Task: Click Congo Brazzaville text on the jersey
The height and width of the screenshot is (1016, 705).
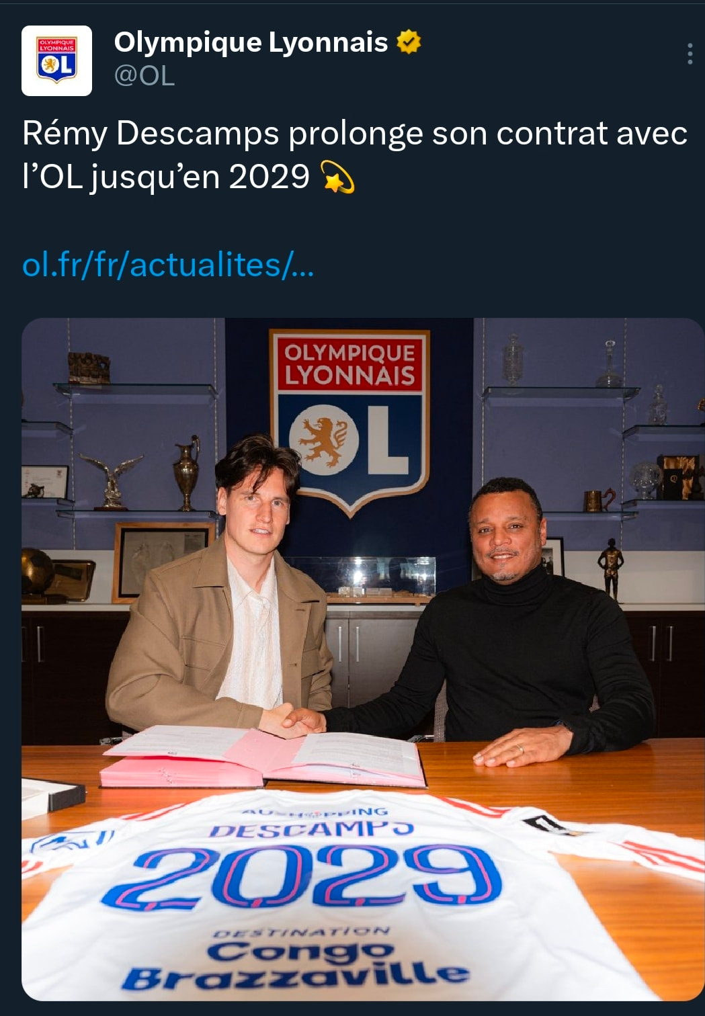Action: coord(296,965)
